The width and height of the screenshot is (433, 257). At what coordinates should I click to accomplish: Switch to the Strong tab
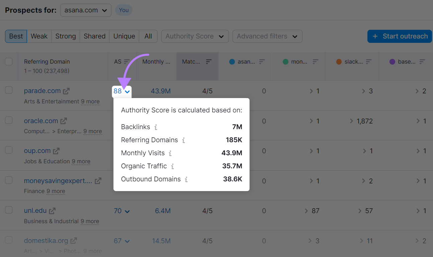coord(66,36)
